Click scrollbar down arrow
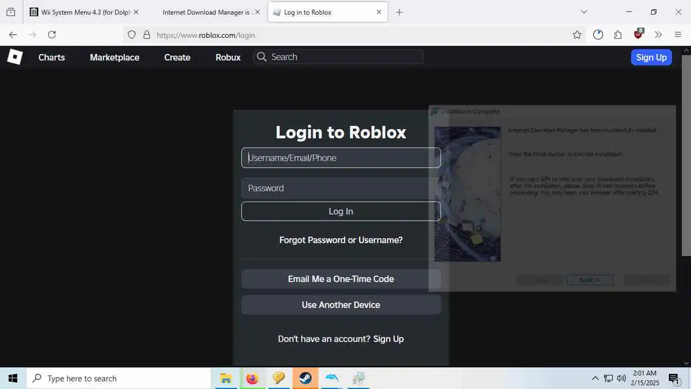Screen dimensions: 691x389 pyautogui.click(x=686, y=363)
